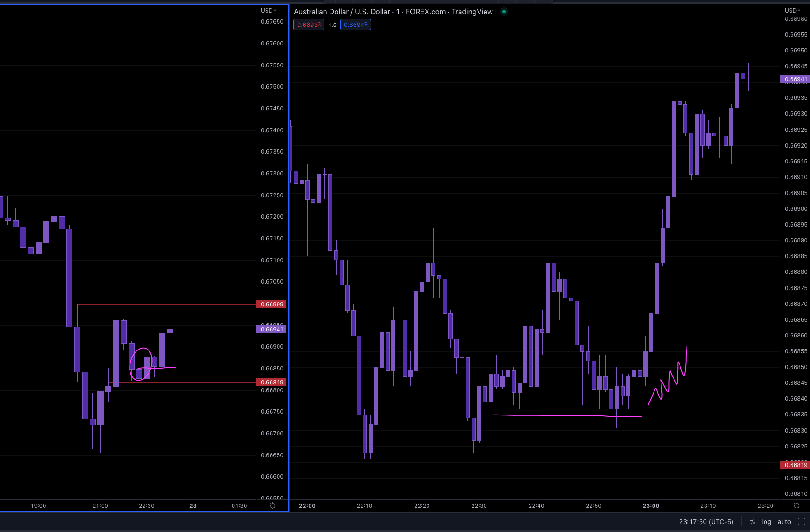Open the timezone menu showing 23:17:50 (UTC-5)
Screen dimensions: 810x532
point(706,522)
